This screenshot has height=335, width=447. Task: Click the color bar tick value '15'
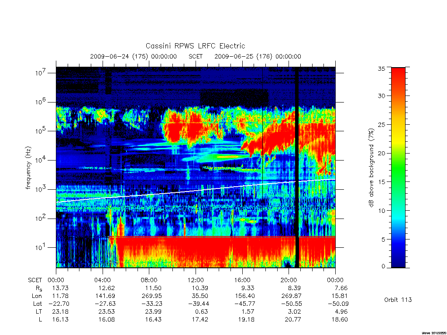tap(381, 182)
